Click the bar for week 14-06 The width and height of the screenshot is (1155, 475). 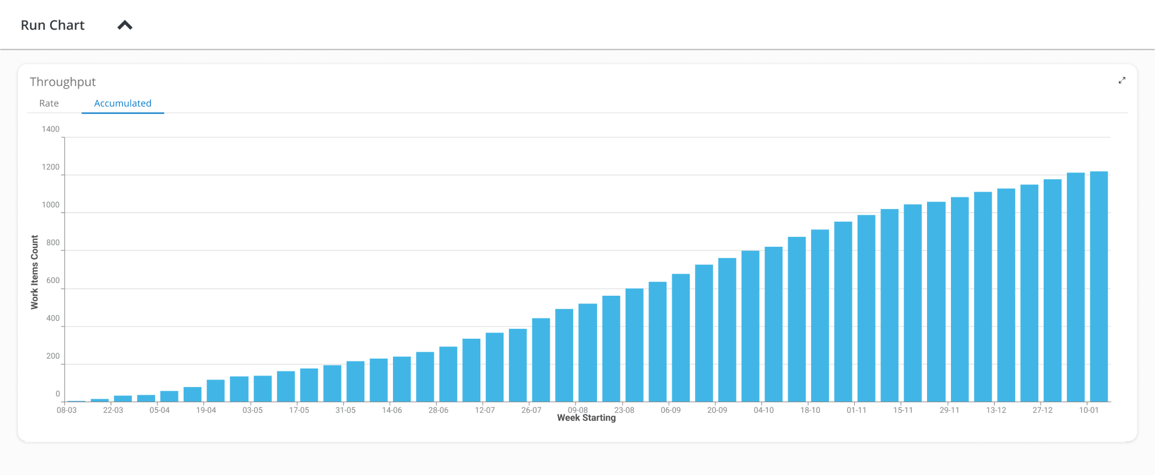[402, 379]
